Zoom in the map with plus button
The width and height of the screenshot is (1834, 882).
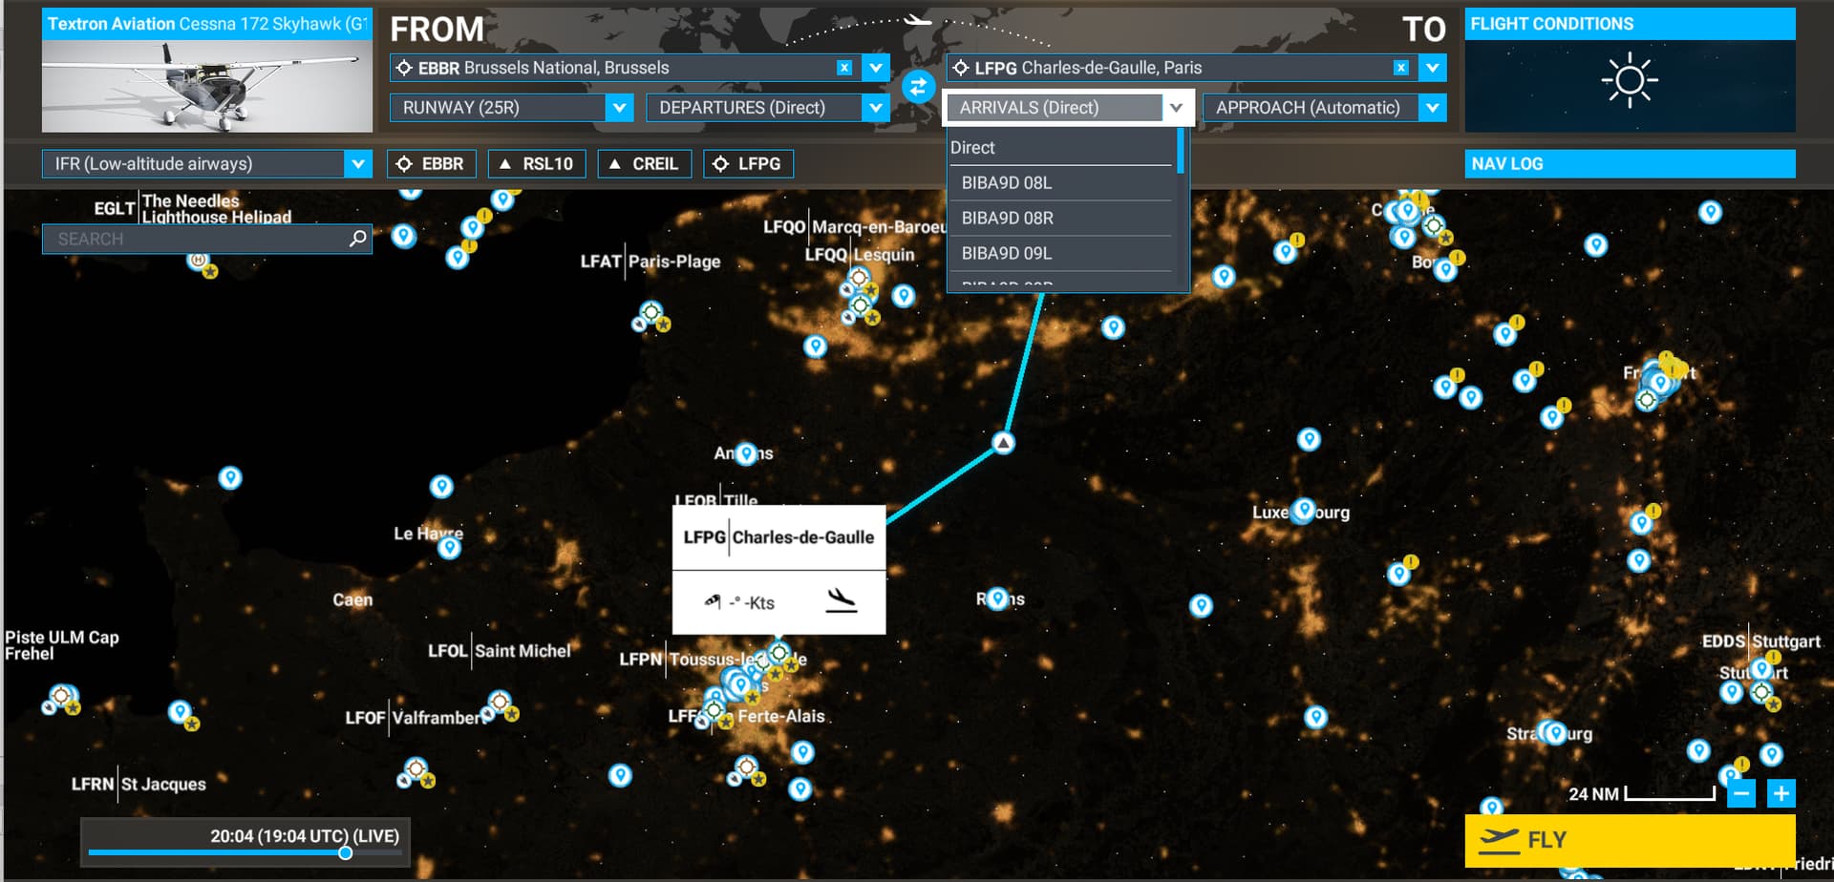1781,793
